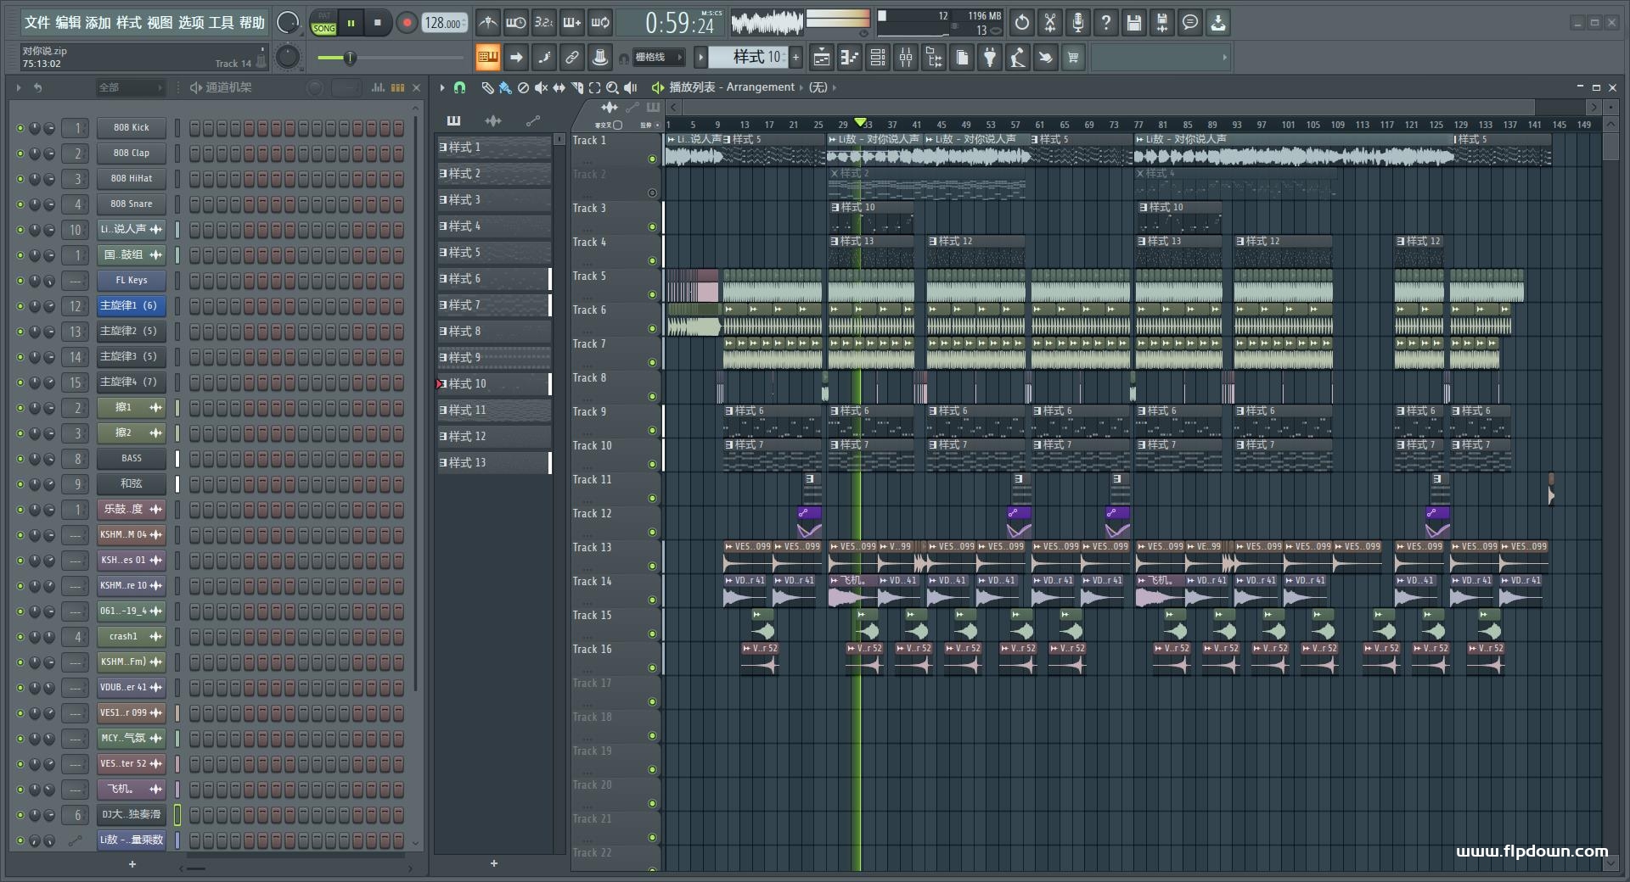The height and width of the screenshot is (882, 1630).
Task: Click the microphone one-click recording icon
Action: click(1078, 23)
